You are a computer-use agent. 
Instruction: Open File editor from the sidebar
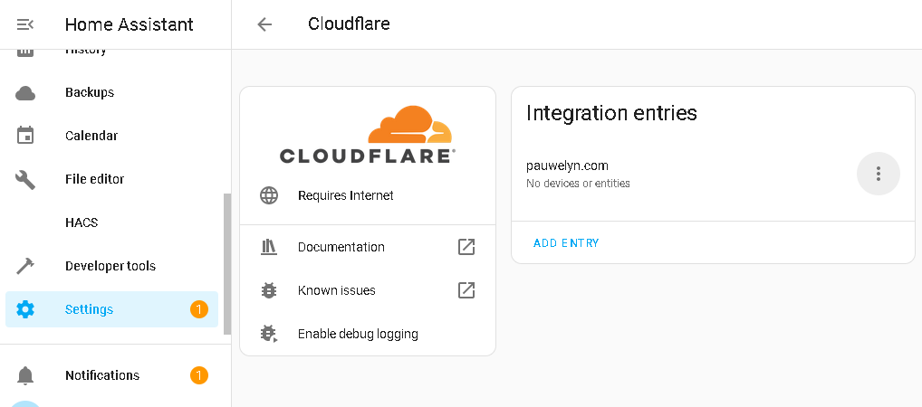111,179
